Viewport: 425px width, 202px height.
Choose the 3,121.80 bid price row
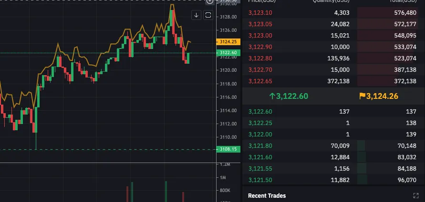pyautogui.click(x=333, y=146)
